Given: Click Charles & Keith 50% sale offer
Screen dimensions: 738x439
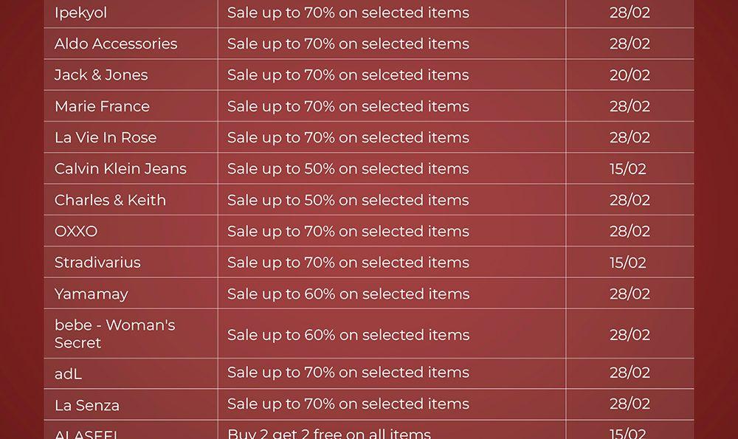Looking at the screenshot, I should point(348,200).
